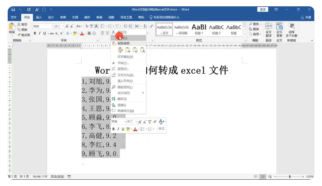Image resolution: width=322 pixels, height=186 pixels.
Task: Click the Format Painter (格式刷) button
Action: coord(24,35)
